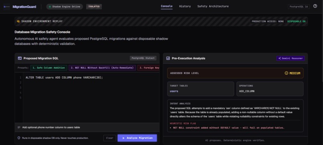
Task: Click the Pre-Execution Analysis panel icon
Action: pyautogui.click(x=168, y=58)
